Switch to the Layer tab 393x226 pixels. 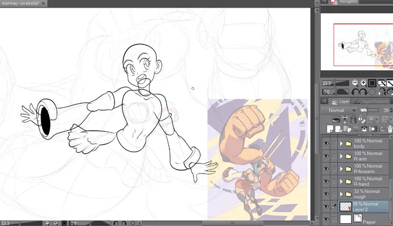(x=340, y=101)
